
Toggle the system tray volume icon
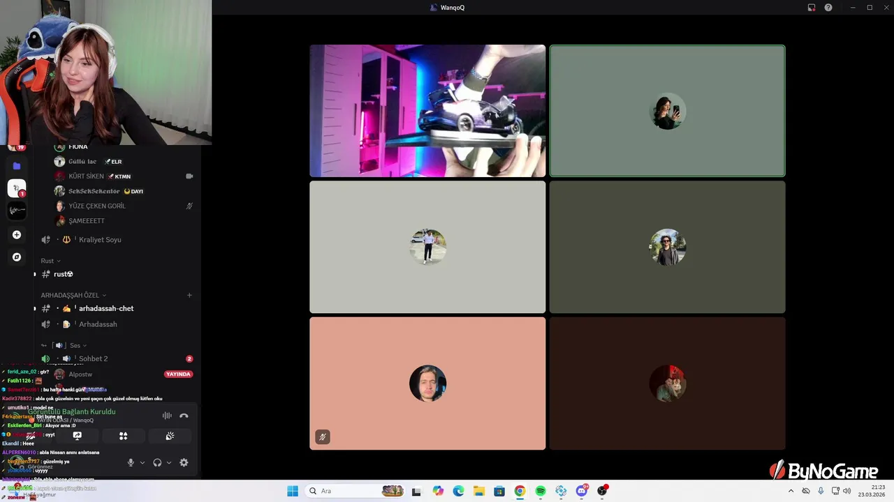pos(847,491)
